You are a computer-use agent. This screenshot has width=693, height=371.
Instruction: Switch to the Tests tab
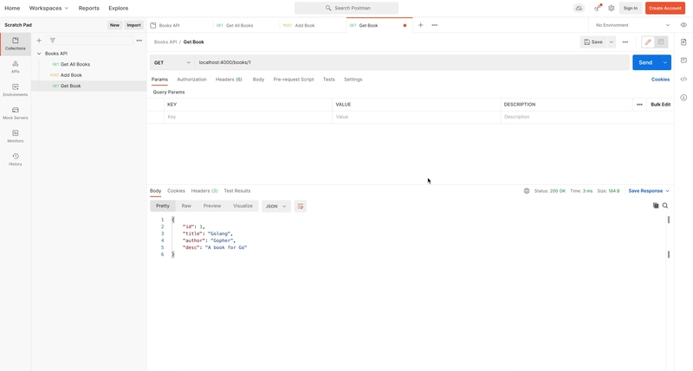pos(329,80)
